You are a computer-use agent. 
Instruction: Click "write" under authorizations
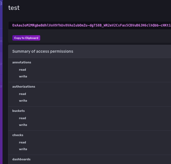pyautogui.click(x=23, y=101)
